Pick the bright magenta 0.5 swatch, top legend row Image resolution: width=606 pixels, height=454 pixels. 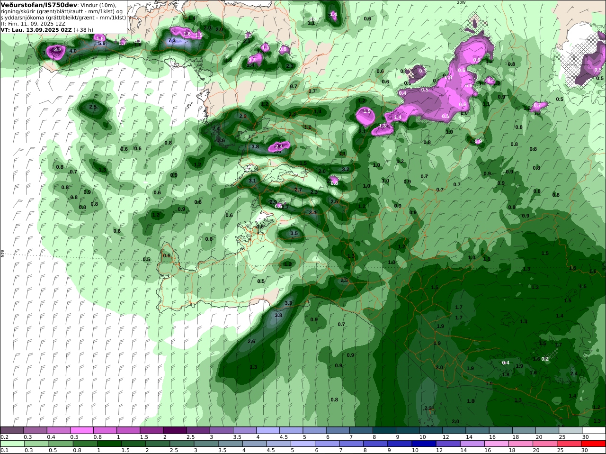click(x=82, y=430)
